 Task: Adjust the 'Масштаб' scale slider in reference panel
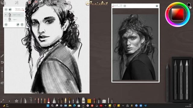point(117,7)
